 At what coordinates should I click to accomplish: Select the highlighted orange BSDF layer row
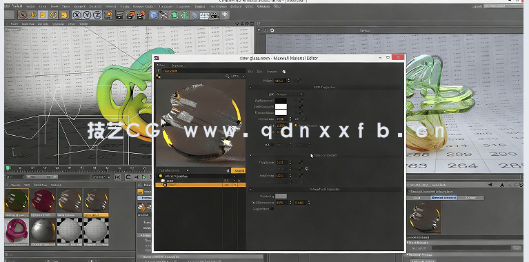[x=201, y=185]
